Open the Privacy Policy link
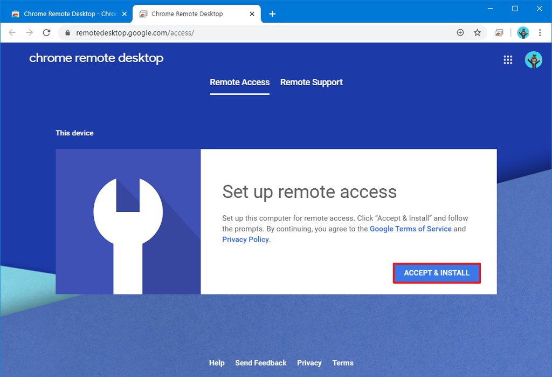The width and height of the screenshot is (552, 377). [x=245, y=239]
